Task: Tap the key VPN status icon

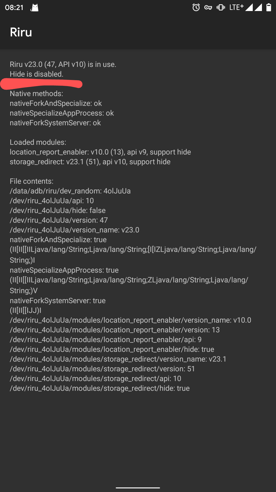Action: click(x=208, y=7)
